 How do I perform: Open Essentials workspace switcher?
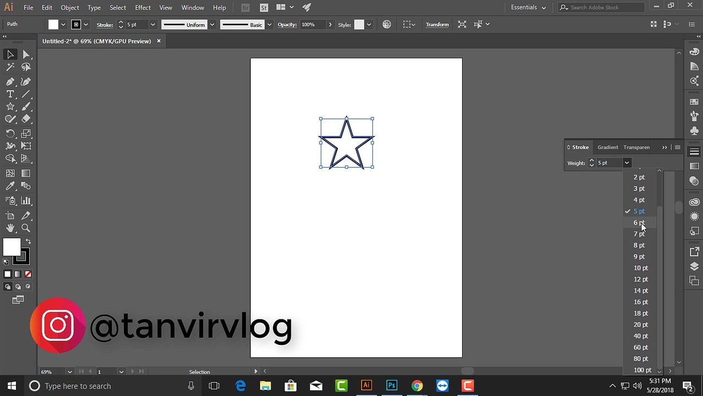point(528,7)
